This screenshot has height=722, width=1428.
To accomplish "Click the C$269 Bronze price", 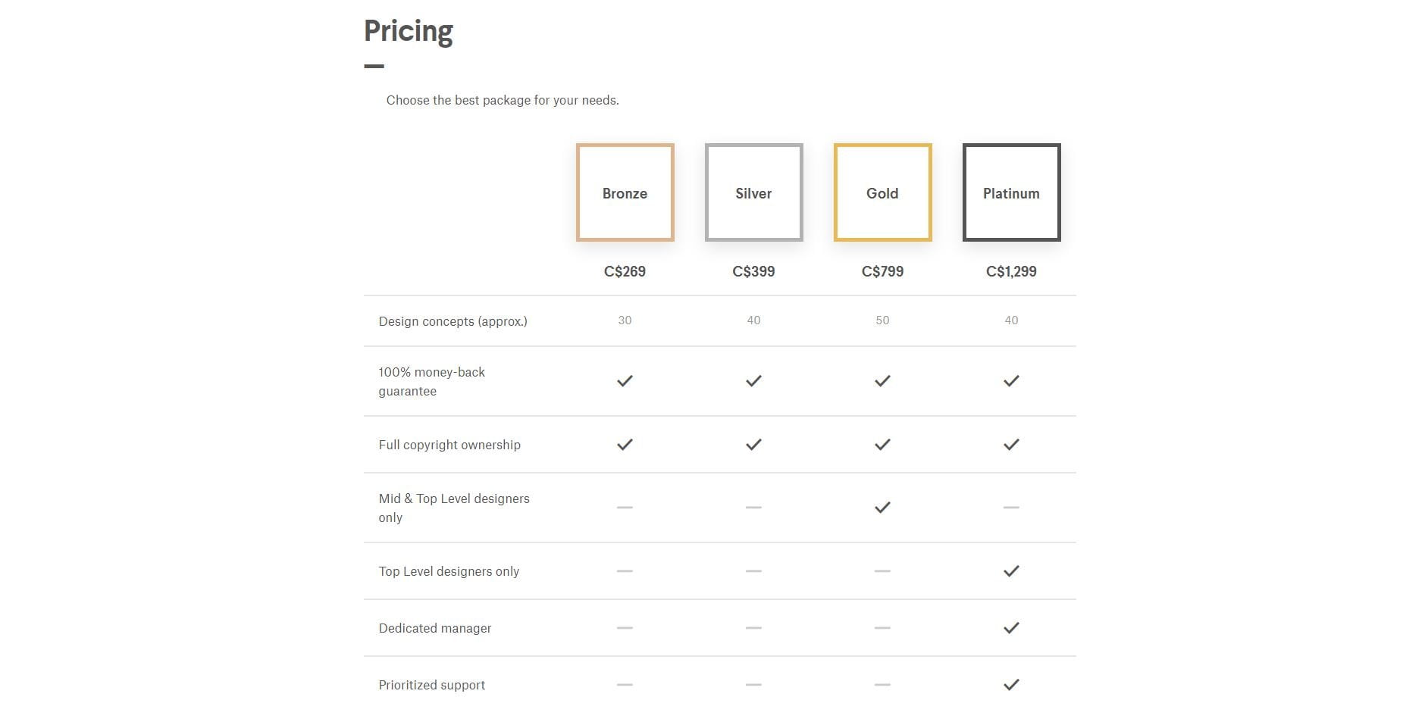I will click(x=625, y=271).
